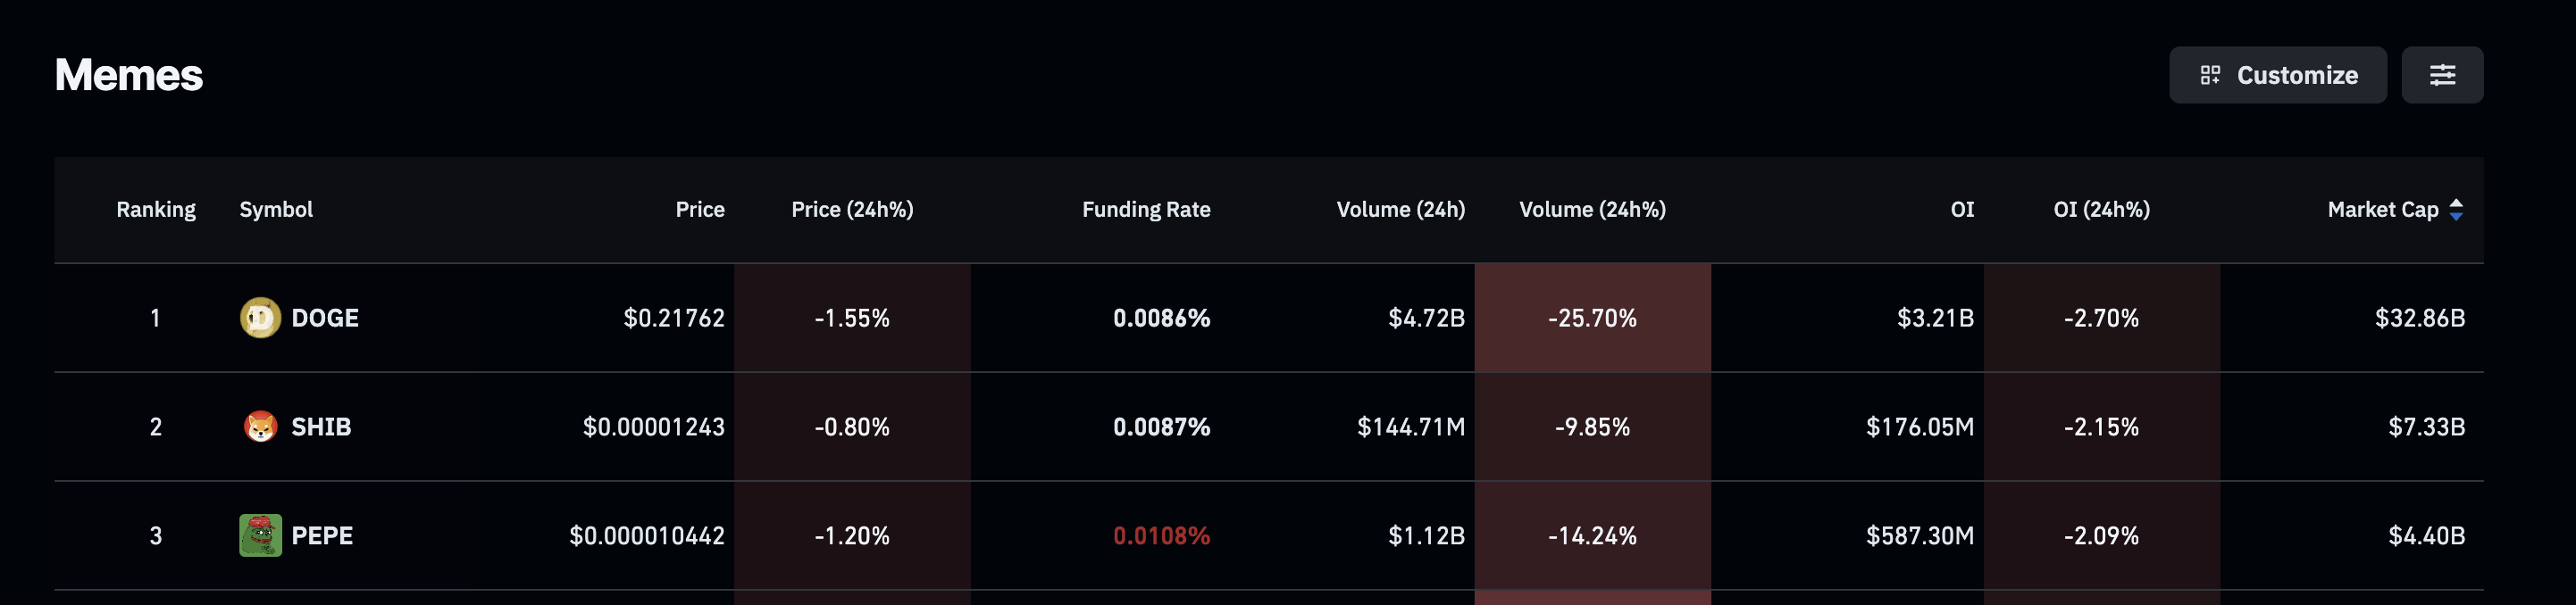Click PEPE funding rate 0.0108%

(x=1161, y=535)
